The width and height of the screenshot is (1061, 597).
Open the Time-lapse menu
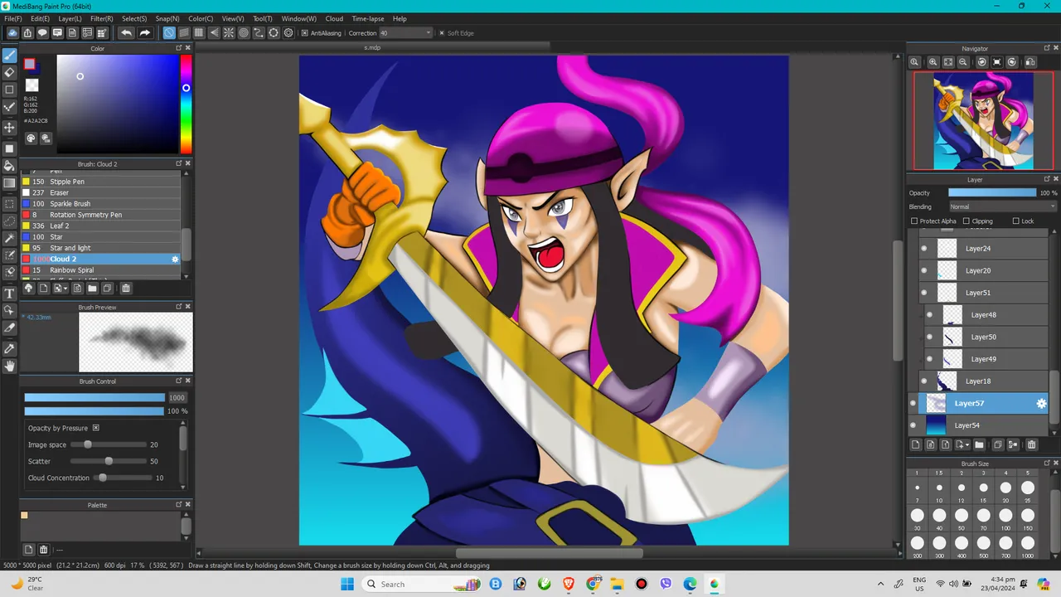click(368, 18)
